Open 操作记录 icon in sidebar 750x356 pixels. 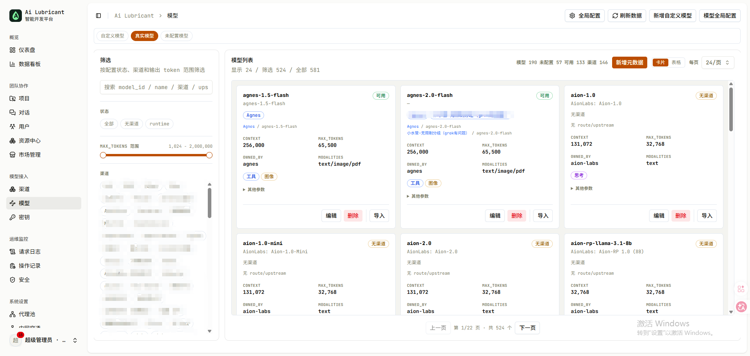pyautogui.click(x=12, y=266)
